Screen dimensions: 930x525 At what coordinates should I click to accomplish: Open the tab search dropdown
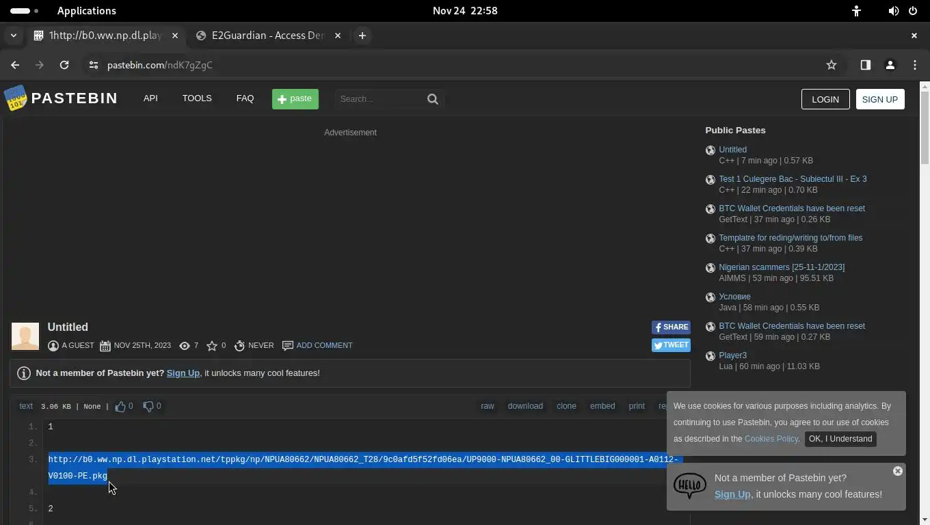14,36
